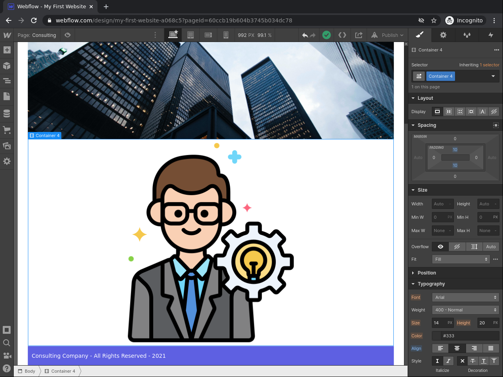Open the Weight dropdown 400 - Normal
This screenshot has height=377, width=503.
[466, 310]
